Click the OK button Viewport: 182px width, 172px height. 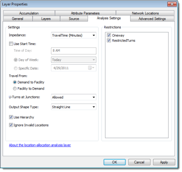pos(114,162)
